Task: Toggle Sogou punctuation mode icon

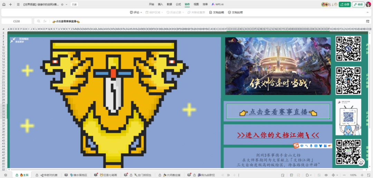Action: pos(307,146)
